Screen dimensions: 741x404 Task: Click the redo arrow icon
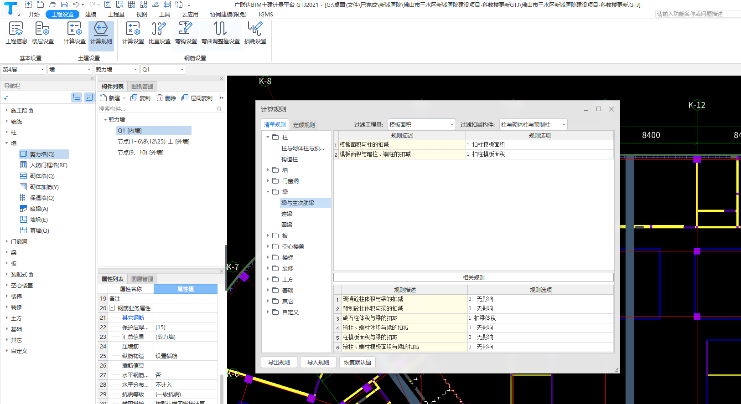[x=92, y=5]
